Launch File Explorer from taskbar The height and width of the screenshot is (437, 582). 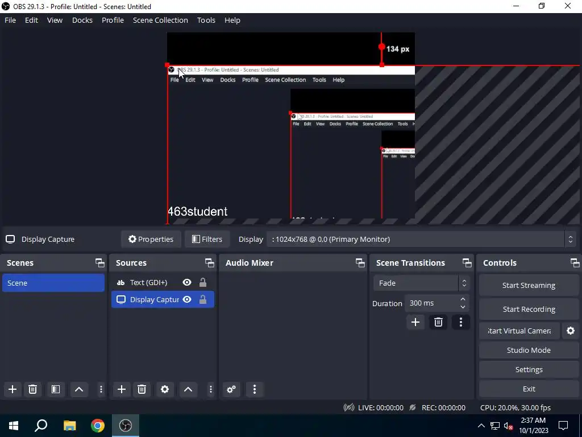pyautogui.click(x=69, y=426)
